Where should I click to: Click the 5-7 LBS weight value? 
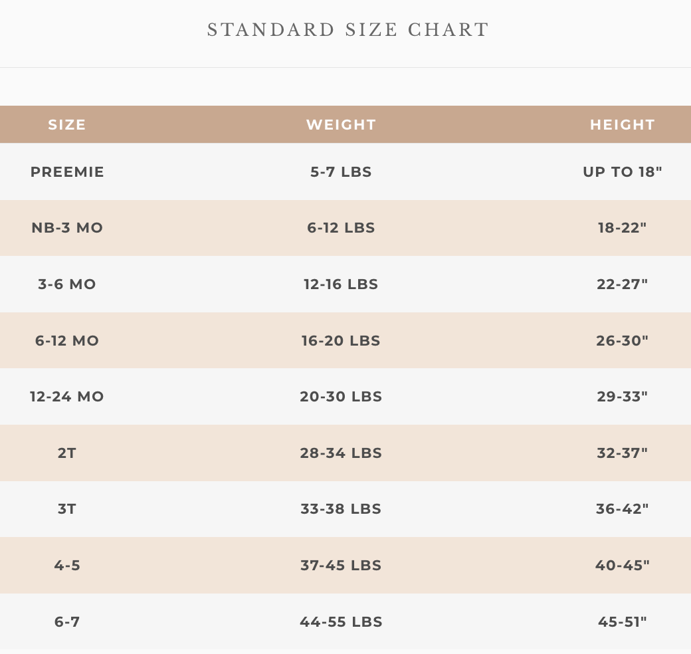tap(341, 172)
